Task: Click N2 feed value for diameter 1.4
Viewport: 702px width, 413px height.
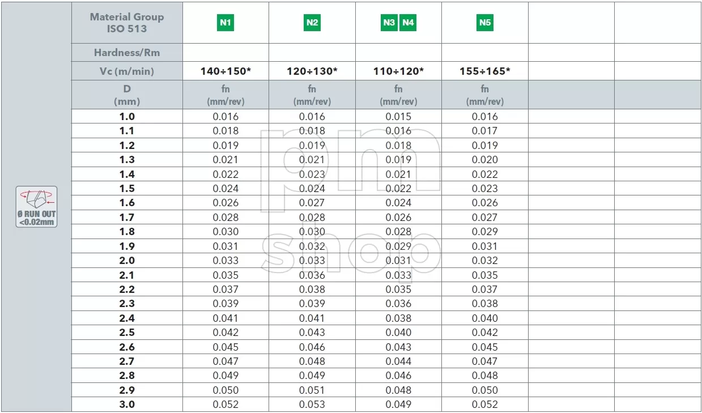Action: [x=312, y=174]
